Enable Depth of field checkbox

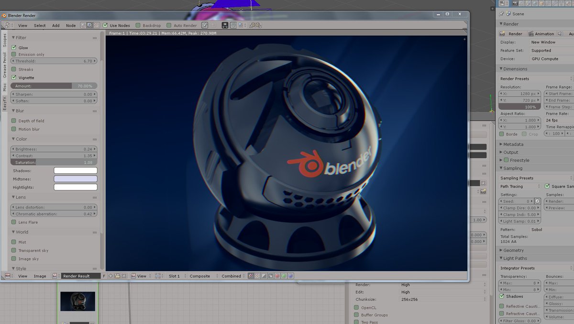(14, 121)
